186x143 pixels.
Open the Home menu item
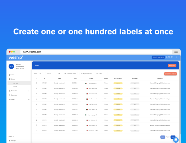coord(13,75)
